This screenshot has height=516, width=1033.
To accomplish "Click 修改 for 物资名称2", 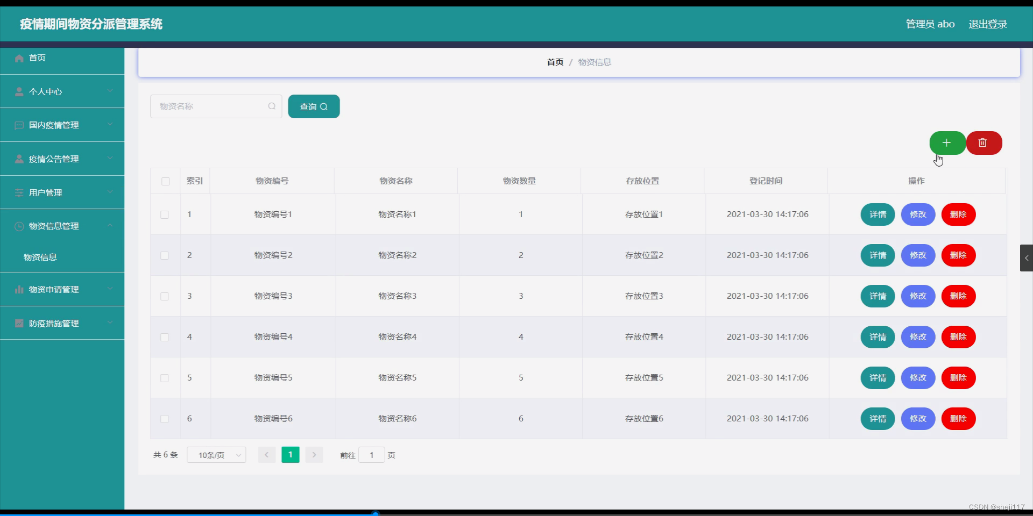I will tap(918, 255).
